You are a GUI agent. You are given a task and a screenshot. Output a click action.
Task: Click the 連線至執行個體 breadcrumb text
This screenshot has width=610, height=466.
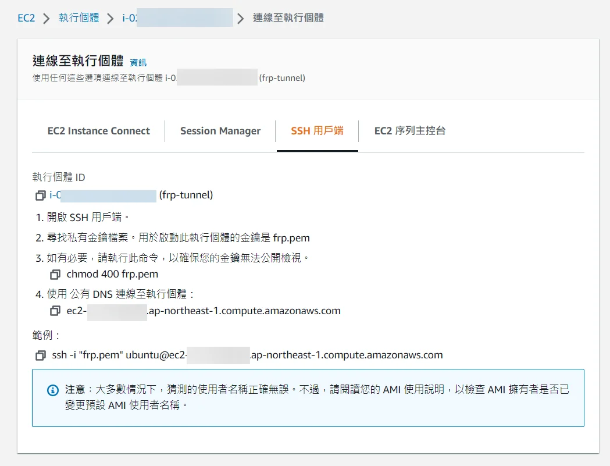click(288, 18)
